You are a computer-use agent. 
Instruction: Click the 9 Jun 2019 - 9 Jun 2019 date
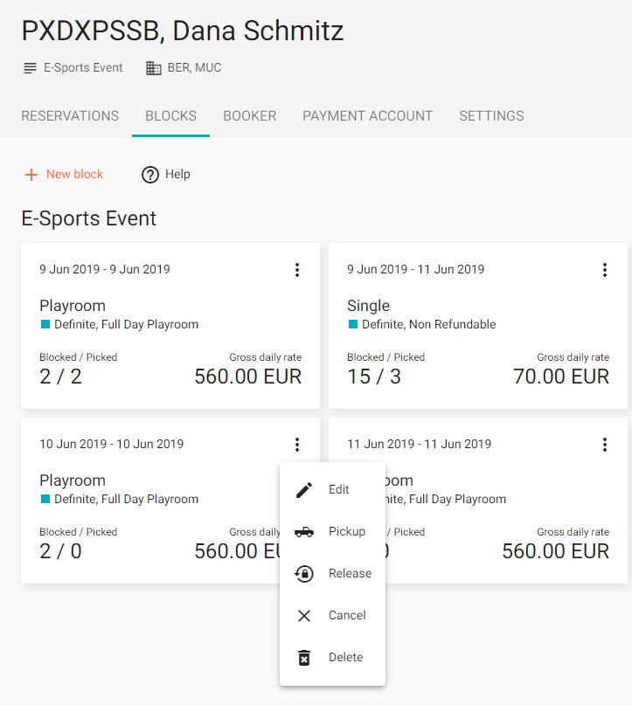point(105,269)
